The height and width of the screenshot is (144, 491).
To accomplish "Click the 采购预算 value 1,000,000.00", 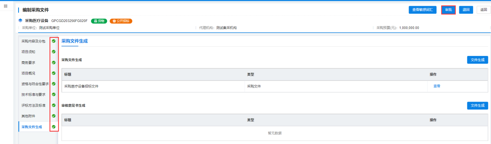I will (x=409, y=28).
